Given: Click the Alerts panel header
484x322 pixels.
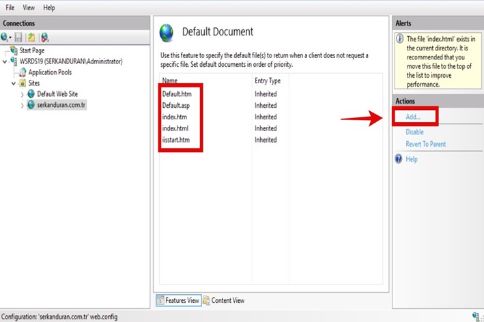Looking at the screenshot, I should pos(438,23).
